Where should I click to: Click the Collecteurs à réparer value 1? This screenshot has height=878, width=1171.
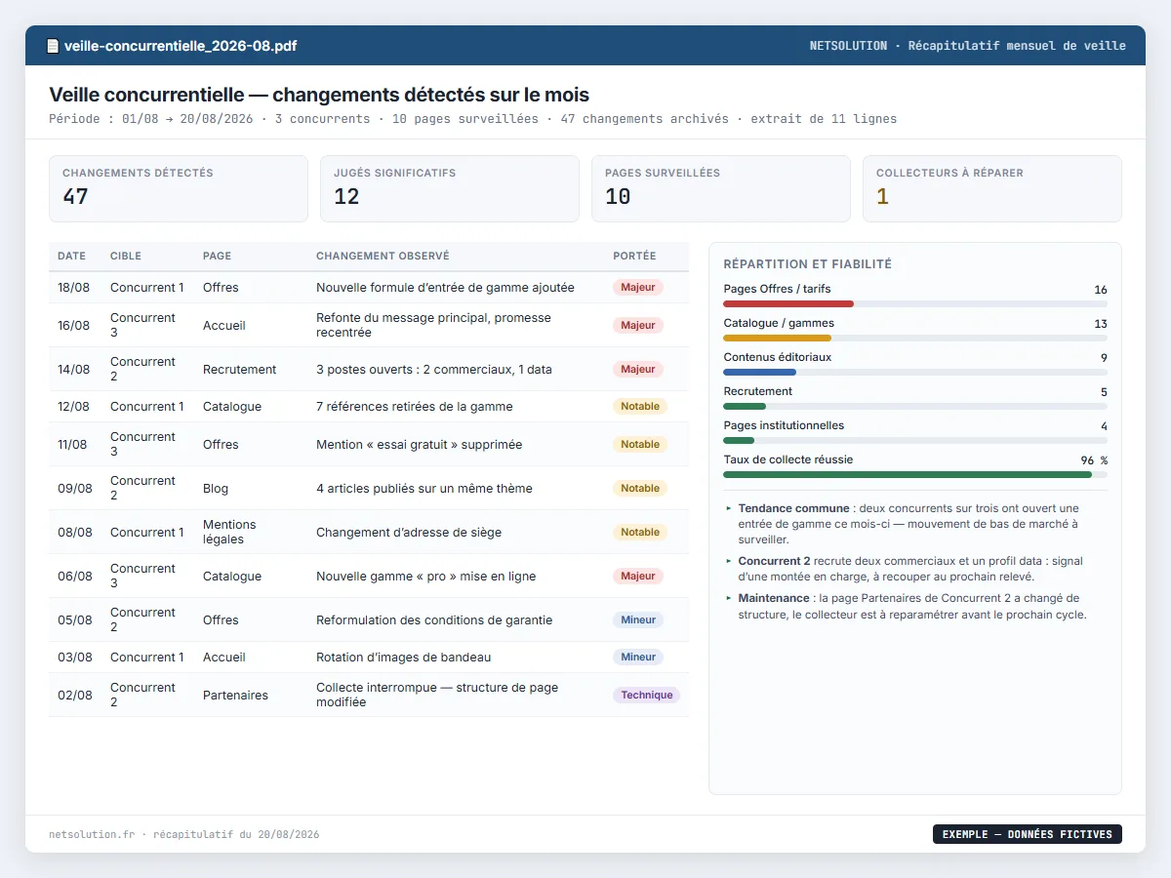point(882,197)
